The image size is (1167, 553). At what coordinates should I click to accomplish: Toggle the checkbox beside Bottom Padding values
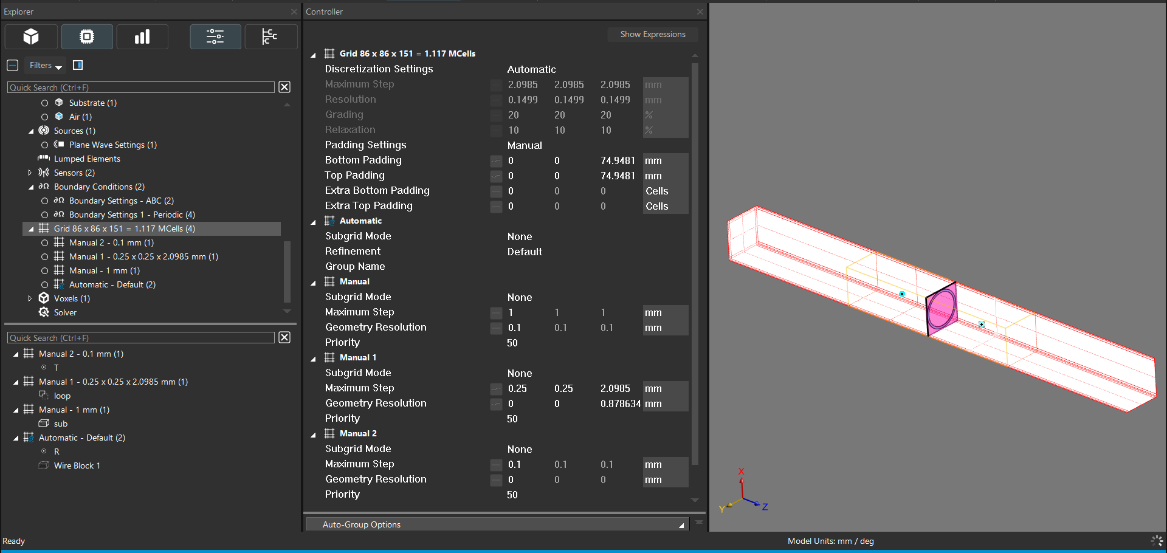click(497, 161)
